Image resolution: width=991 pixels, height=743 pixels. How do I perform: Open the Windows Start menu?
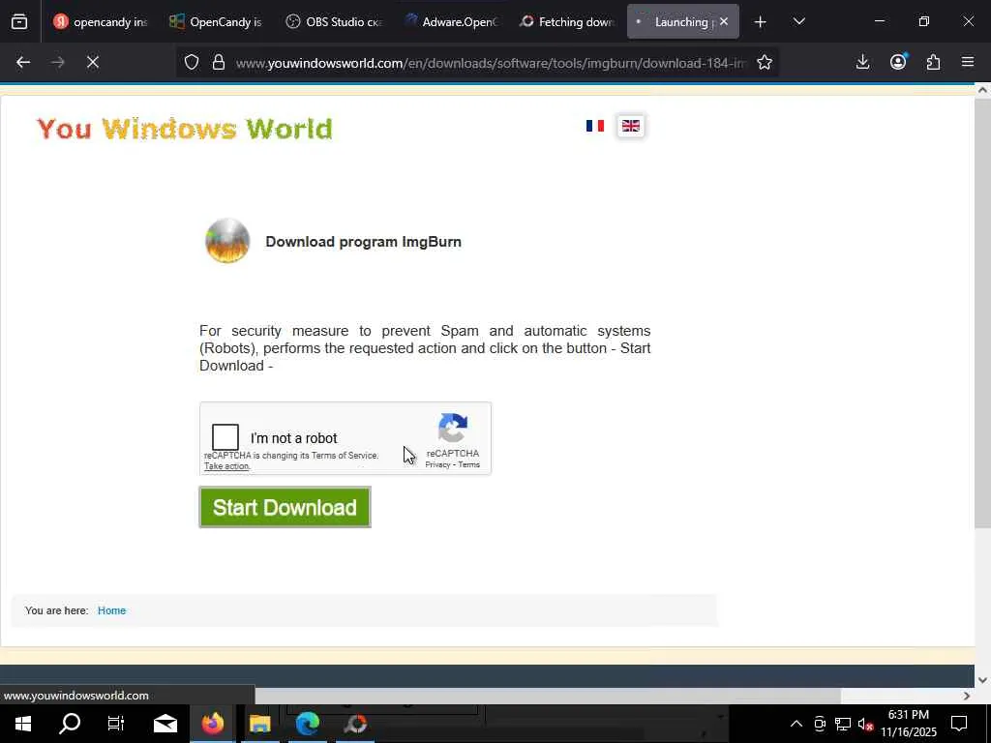pyautogui.click(x=23, y=724)
